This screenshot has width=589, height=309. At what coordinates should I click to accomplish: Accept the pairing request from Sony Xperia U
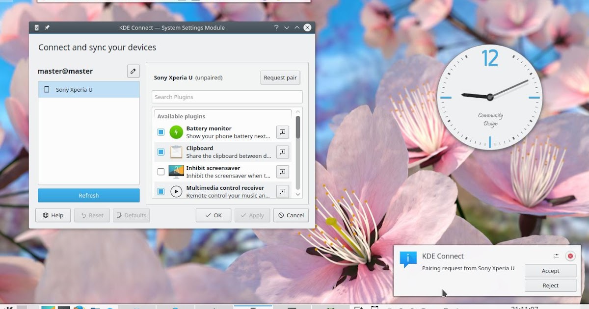click(550, 270)
